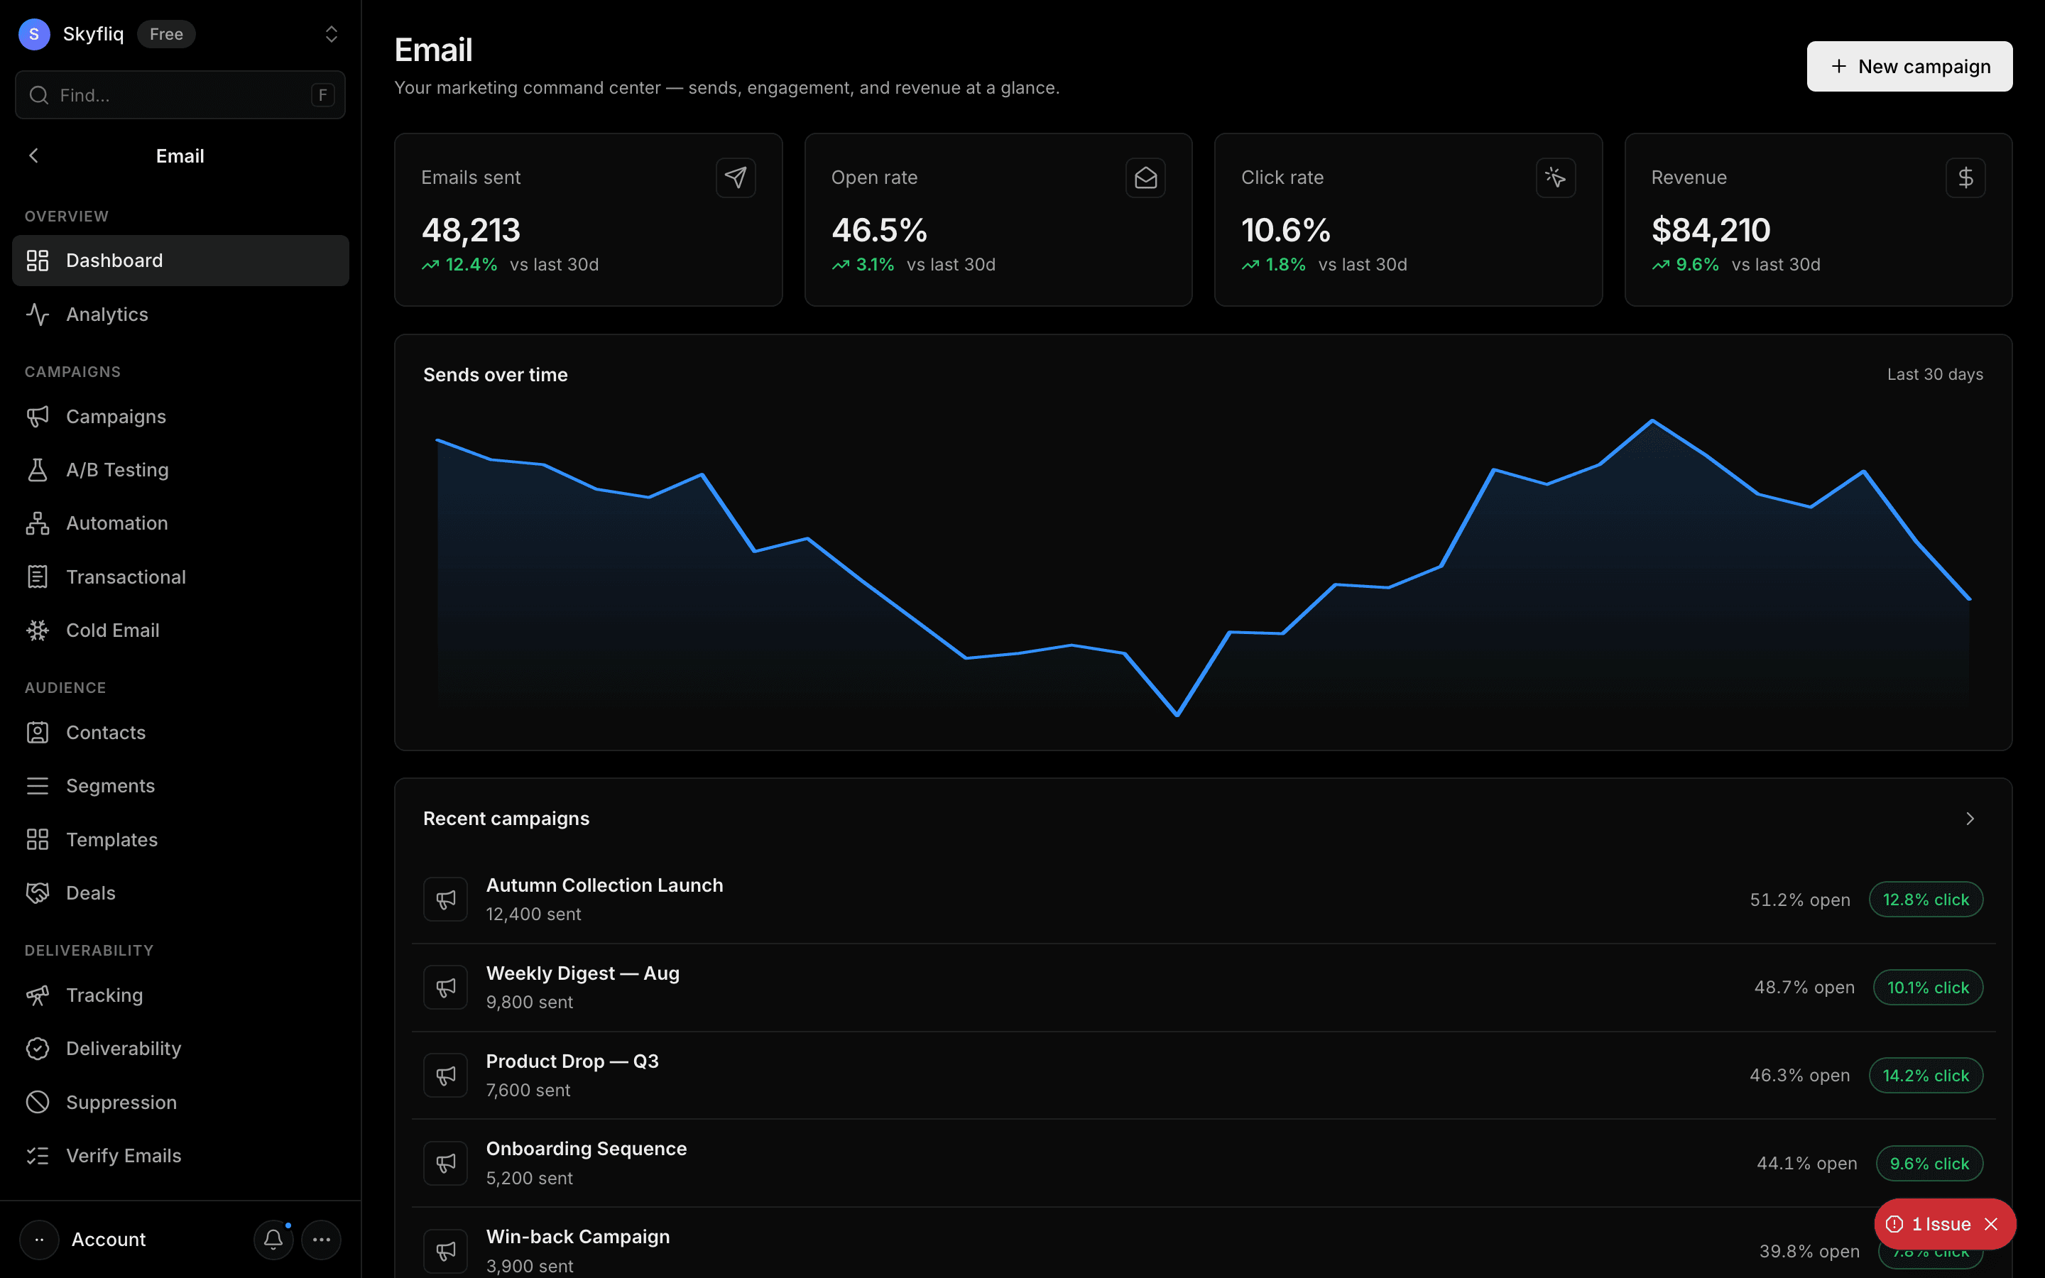Screen dimensions: 2045x1278
Task: Click the Deals handshake icon
Action: point(37,892)
